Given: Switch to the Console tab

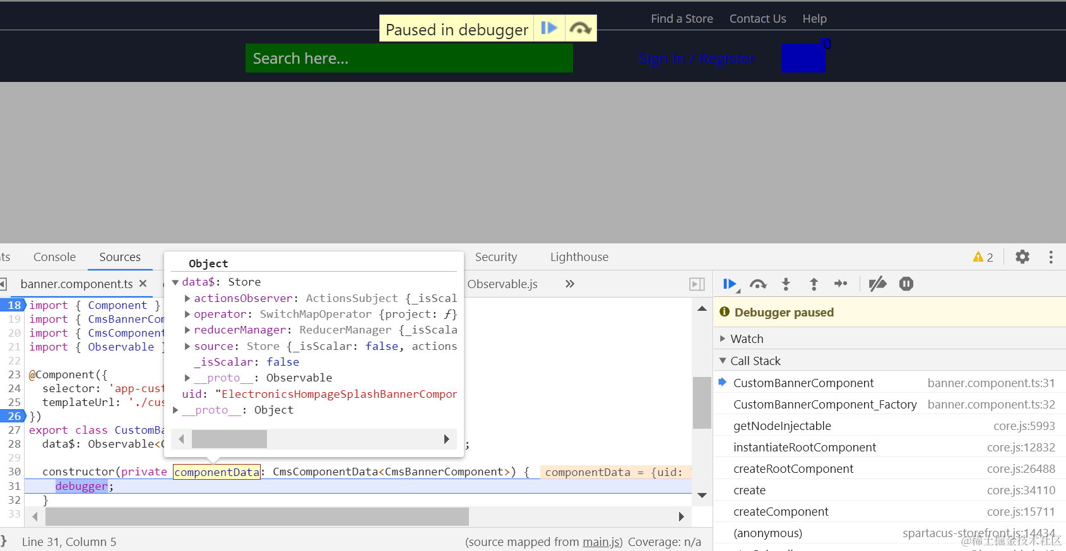Looking at the screenshot, I should (x=54, y=257).
